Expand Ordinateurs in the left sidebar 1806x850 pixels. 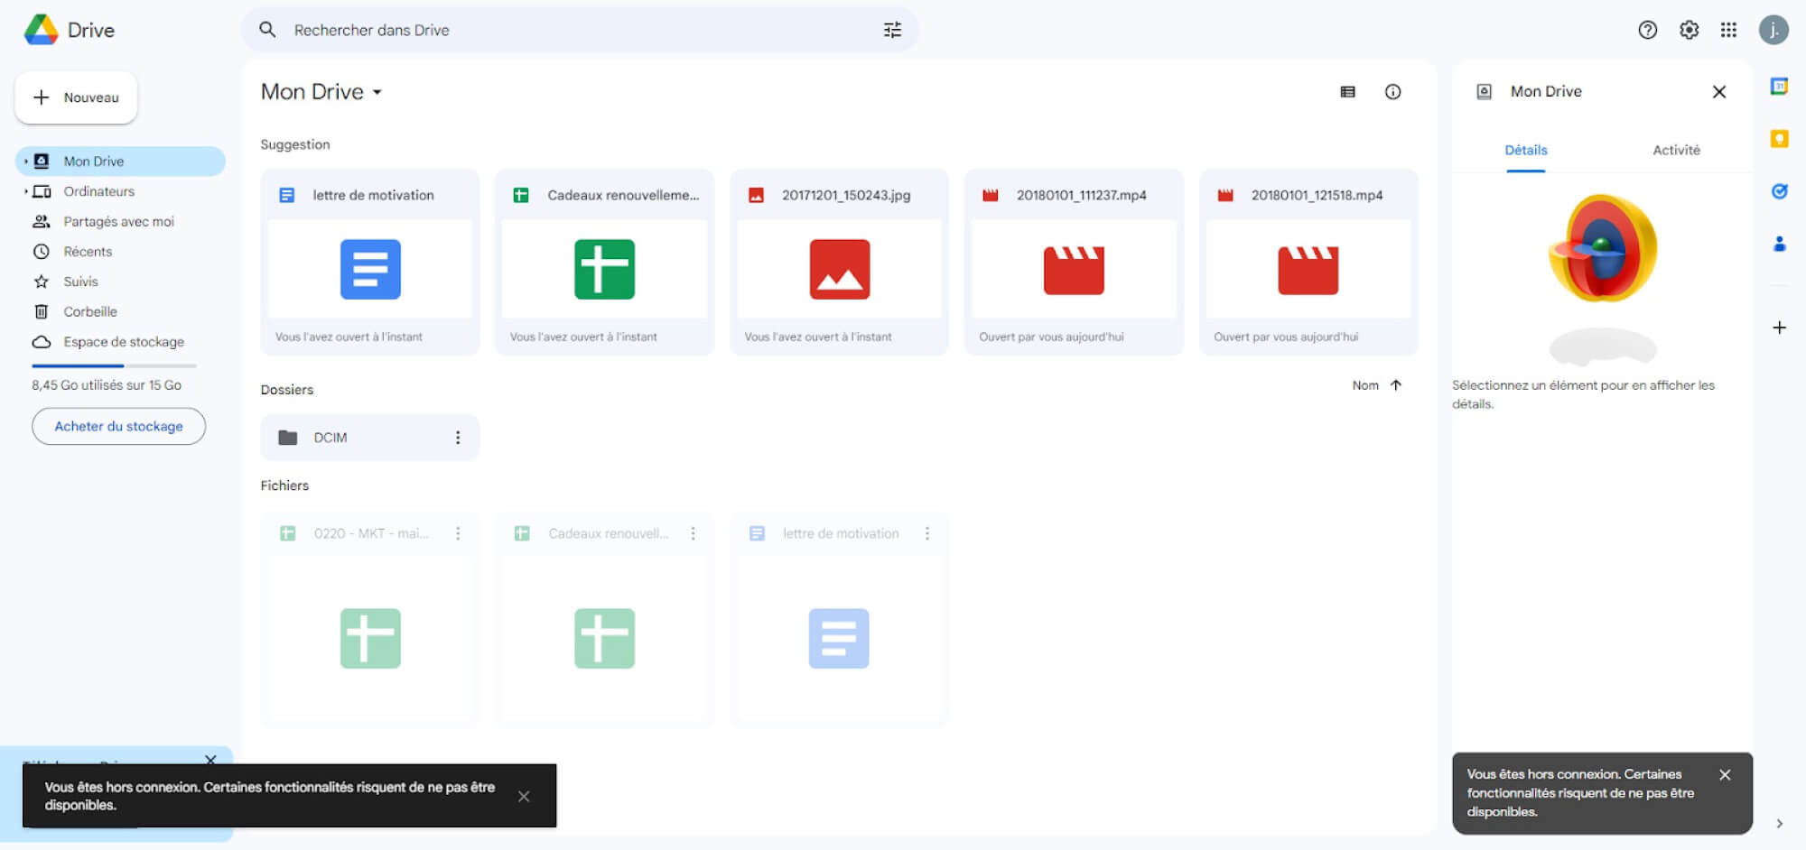tap(26, 191)
